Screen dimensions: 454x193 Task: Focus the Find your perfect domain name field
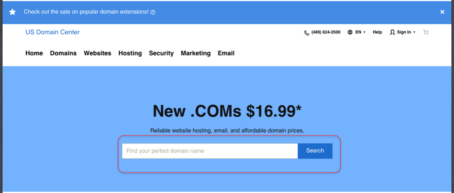(x=210, y=151)
